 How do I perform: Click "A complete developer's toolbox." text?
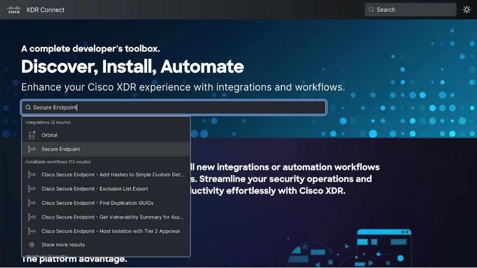(91, 49)
